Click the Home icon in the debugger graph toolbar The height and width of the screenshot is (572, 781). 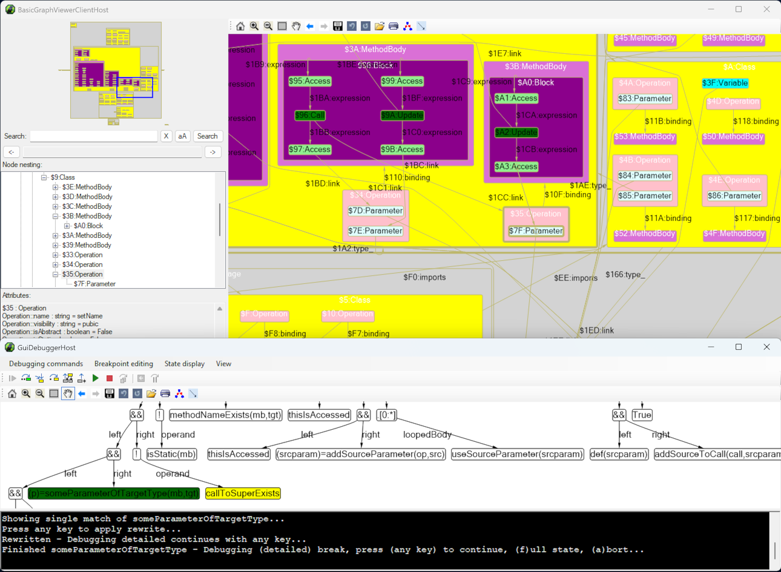(x=12, y=393)
